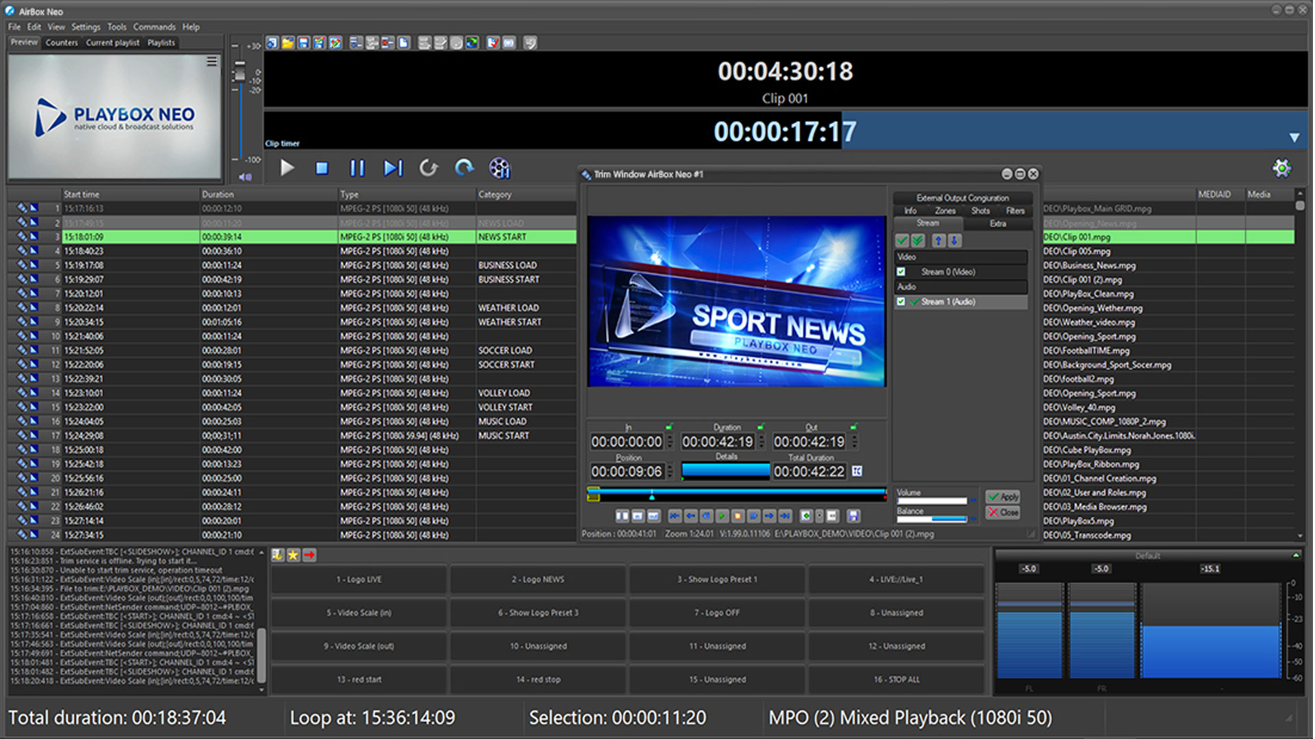Open the Default preset dropdown above audio meters
1315x739 pixels.
click(1148, 556)
